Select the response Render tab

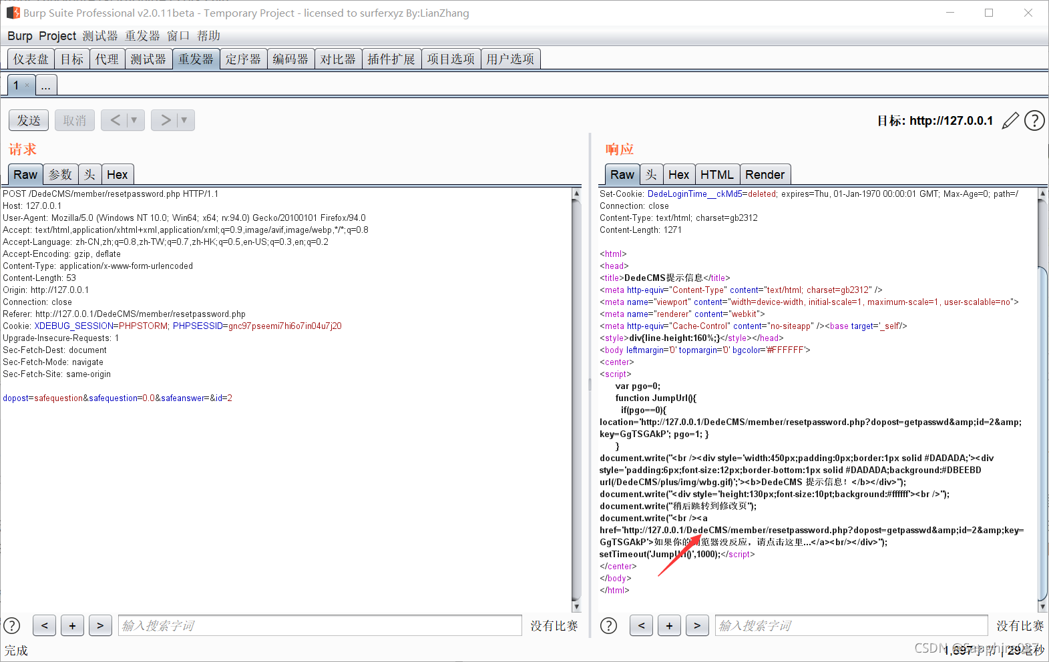point(765,175)
